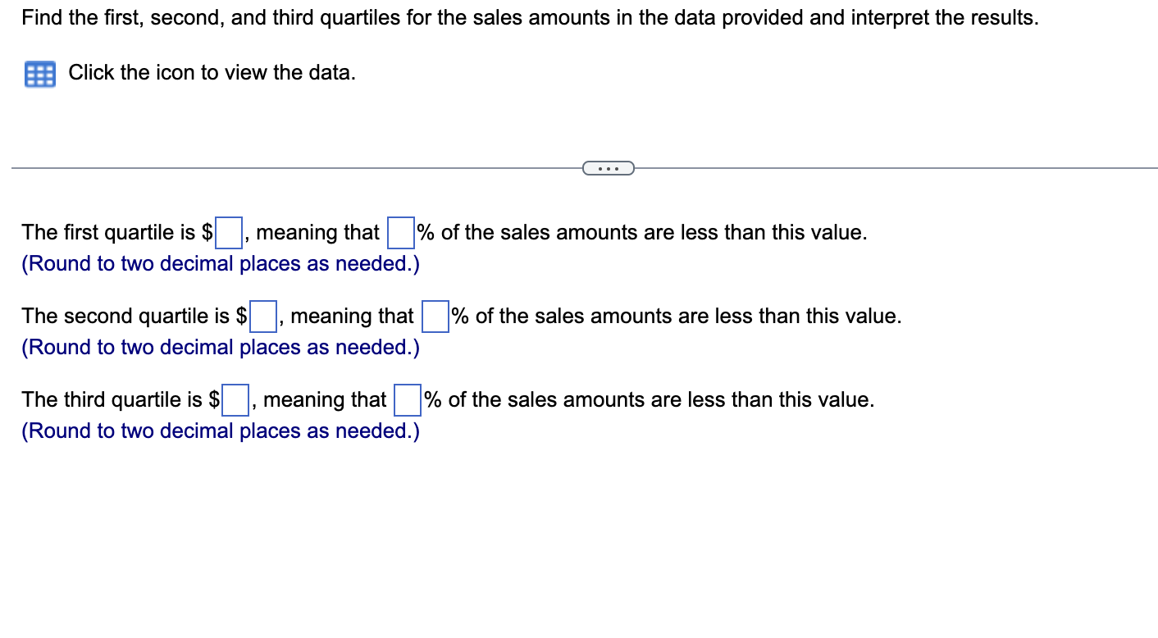Click the third quartile percentage box
This screenshot has height=638, width=1158.
click(408, 399)
